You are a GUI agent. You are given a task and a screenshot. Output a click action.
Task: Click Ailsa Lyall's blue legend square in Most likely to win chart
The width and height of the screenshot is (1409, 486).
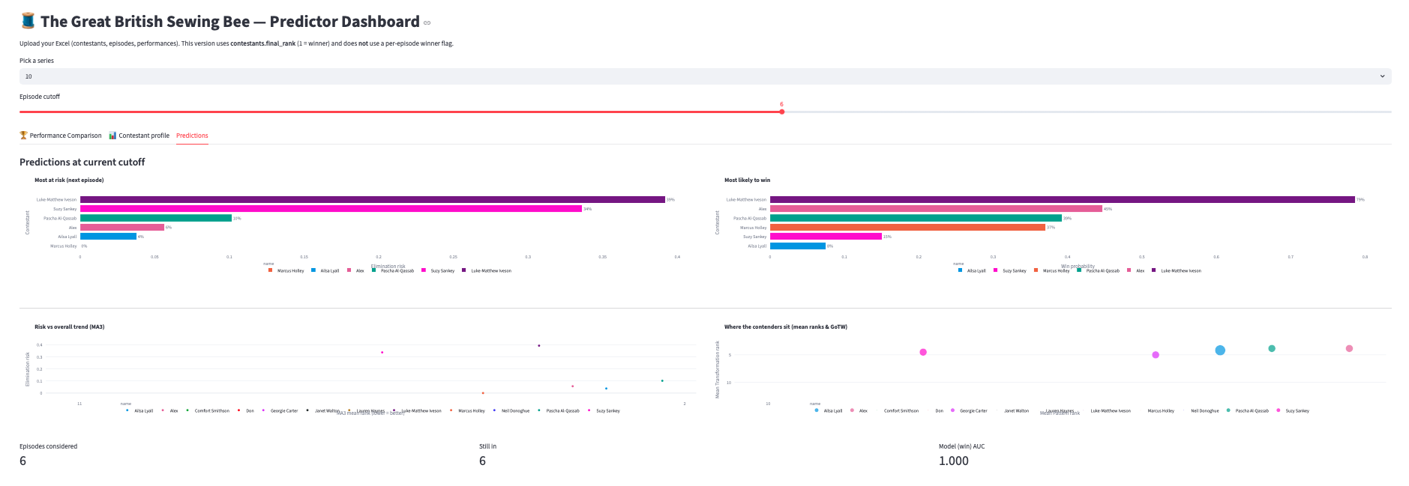point(961,270)
